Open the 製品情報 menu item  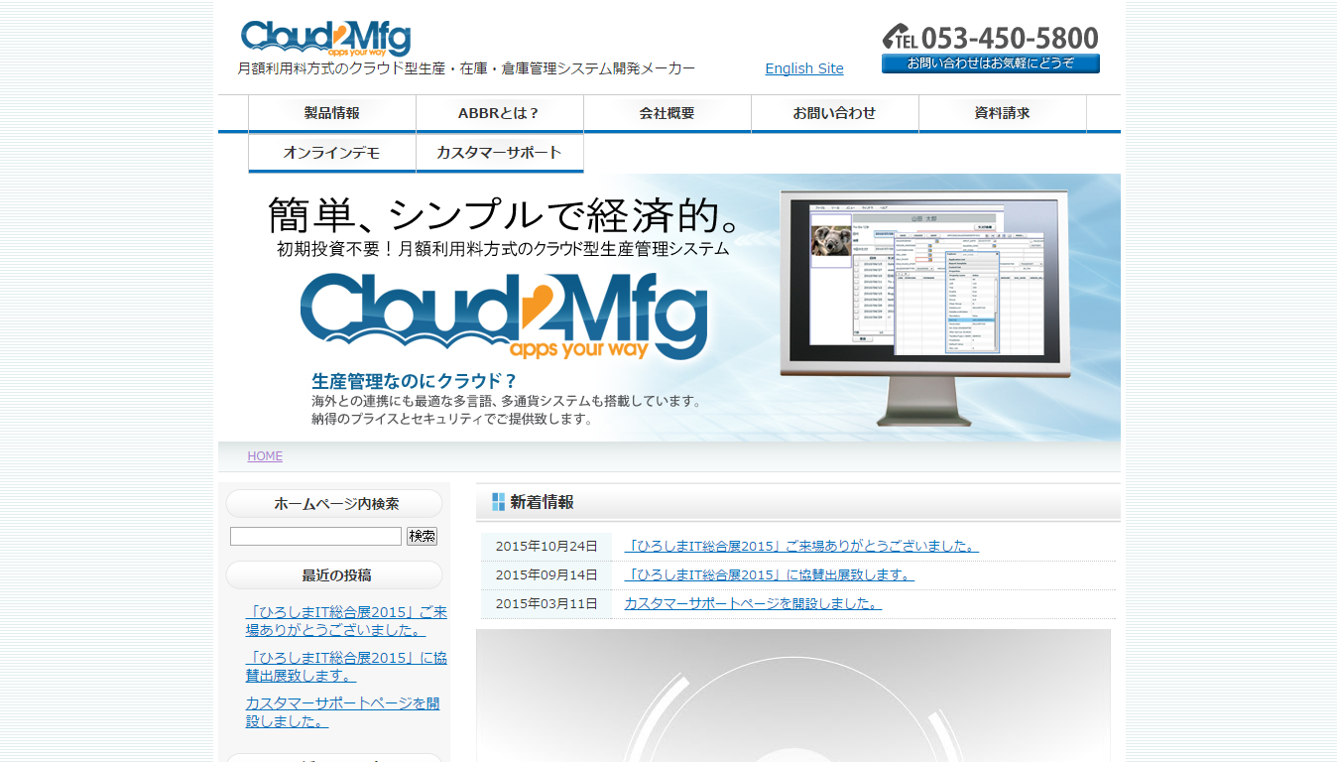click(332, 113)
